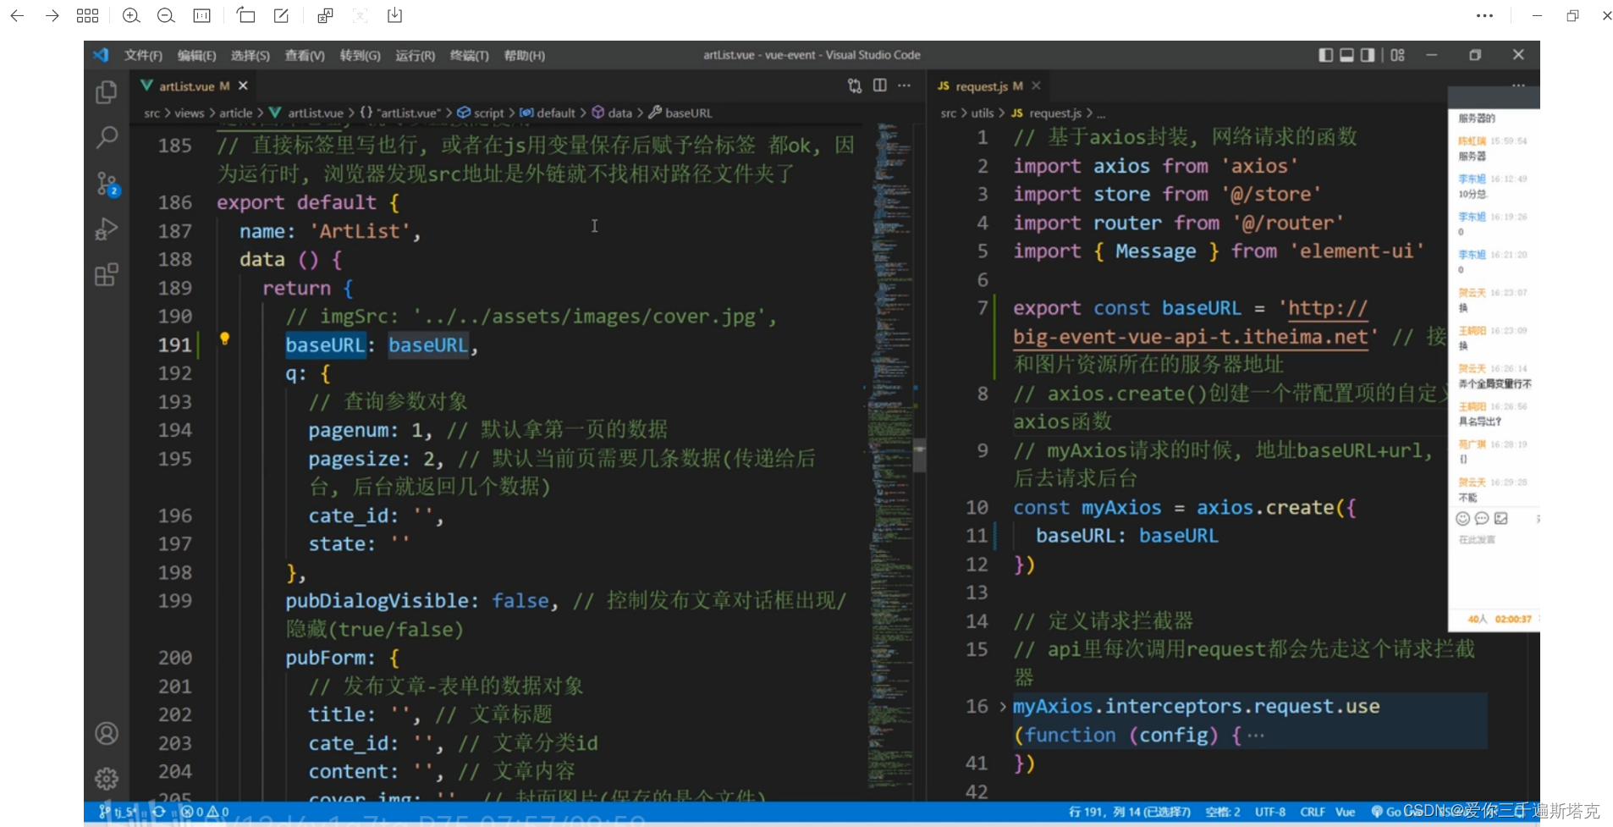Viewport: 1613px width, 827px height.
Task: Change encoding via UTF-8 status item
Action: [1269, 812]
